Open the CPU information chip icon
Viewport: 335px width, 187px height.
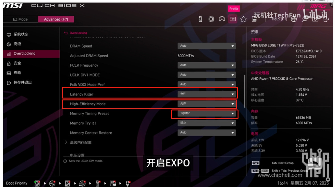tap(211, 19)
